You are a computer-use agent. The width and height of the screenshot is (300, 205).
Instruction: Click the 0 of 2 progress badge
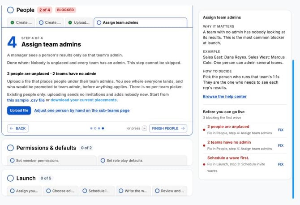tap(86, 148)
